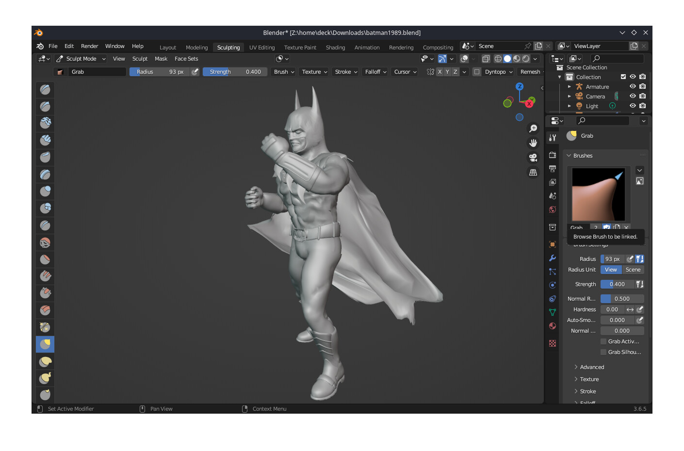Open the Sculpt Mode dropdown
Screen dimensions: 684x451
pos(81,59)
